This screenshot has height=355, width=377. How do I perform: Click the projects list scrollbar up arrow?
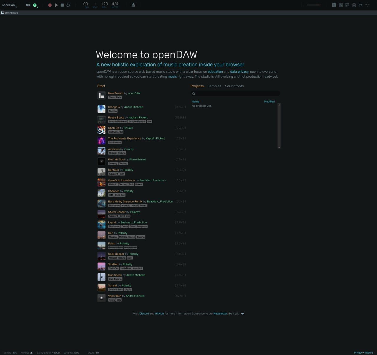click(279, 105)
